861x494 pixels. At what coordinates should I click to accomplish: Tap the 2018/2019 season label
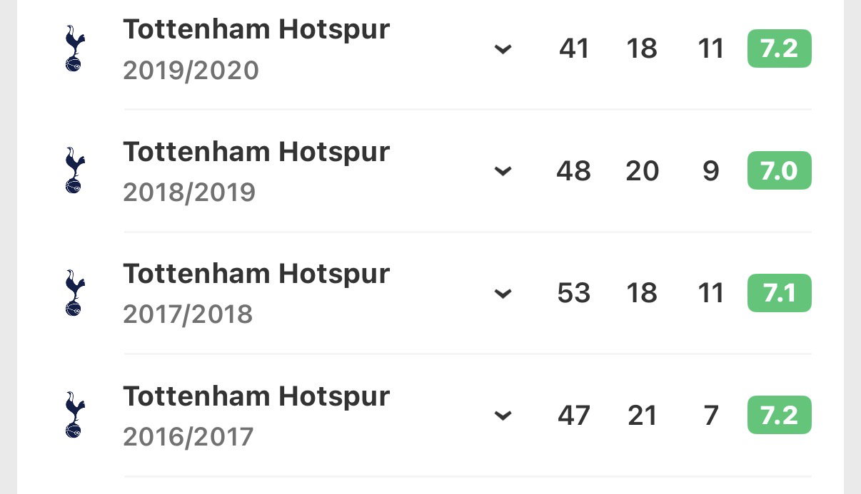[189, 192]
